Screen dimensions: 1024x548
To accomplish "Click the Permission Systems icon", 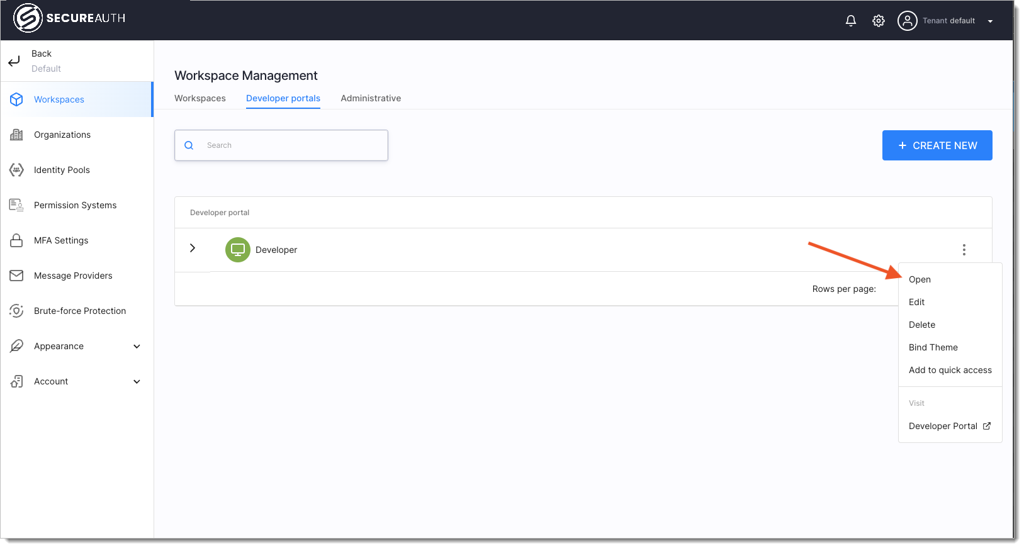I will coord(16,205).
